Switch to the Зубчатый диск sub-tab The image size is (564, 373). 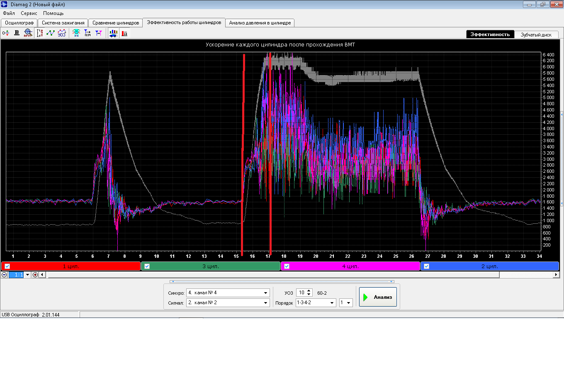536,35
